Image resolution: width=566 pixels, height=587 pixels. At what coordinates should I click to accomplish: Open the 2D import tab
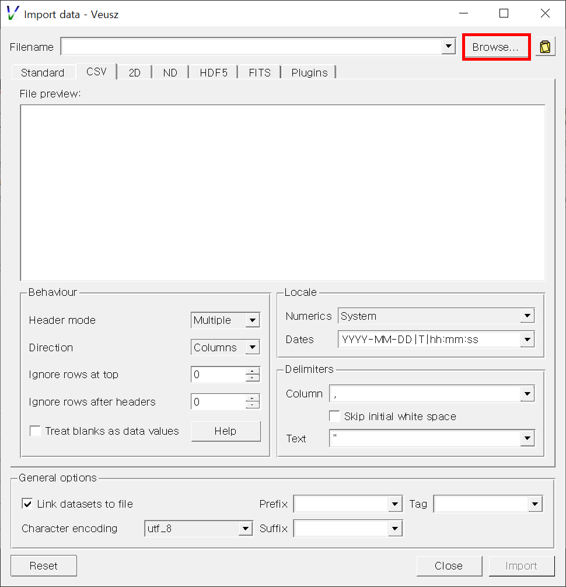(134, 72)
